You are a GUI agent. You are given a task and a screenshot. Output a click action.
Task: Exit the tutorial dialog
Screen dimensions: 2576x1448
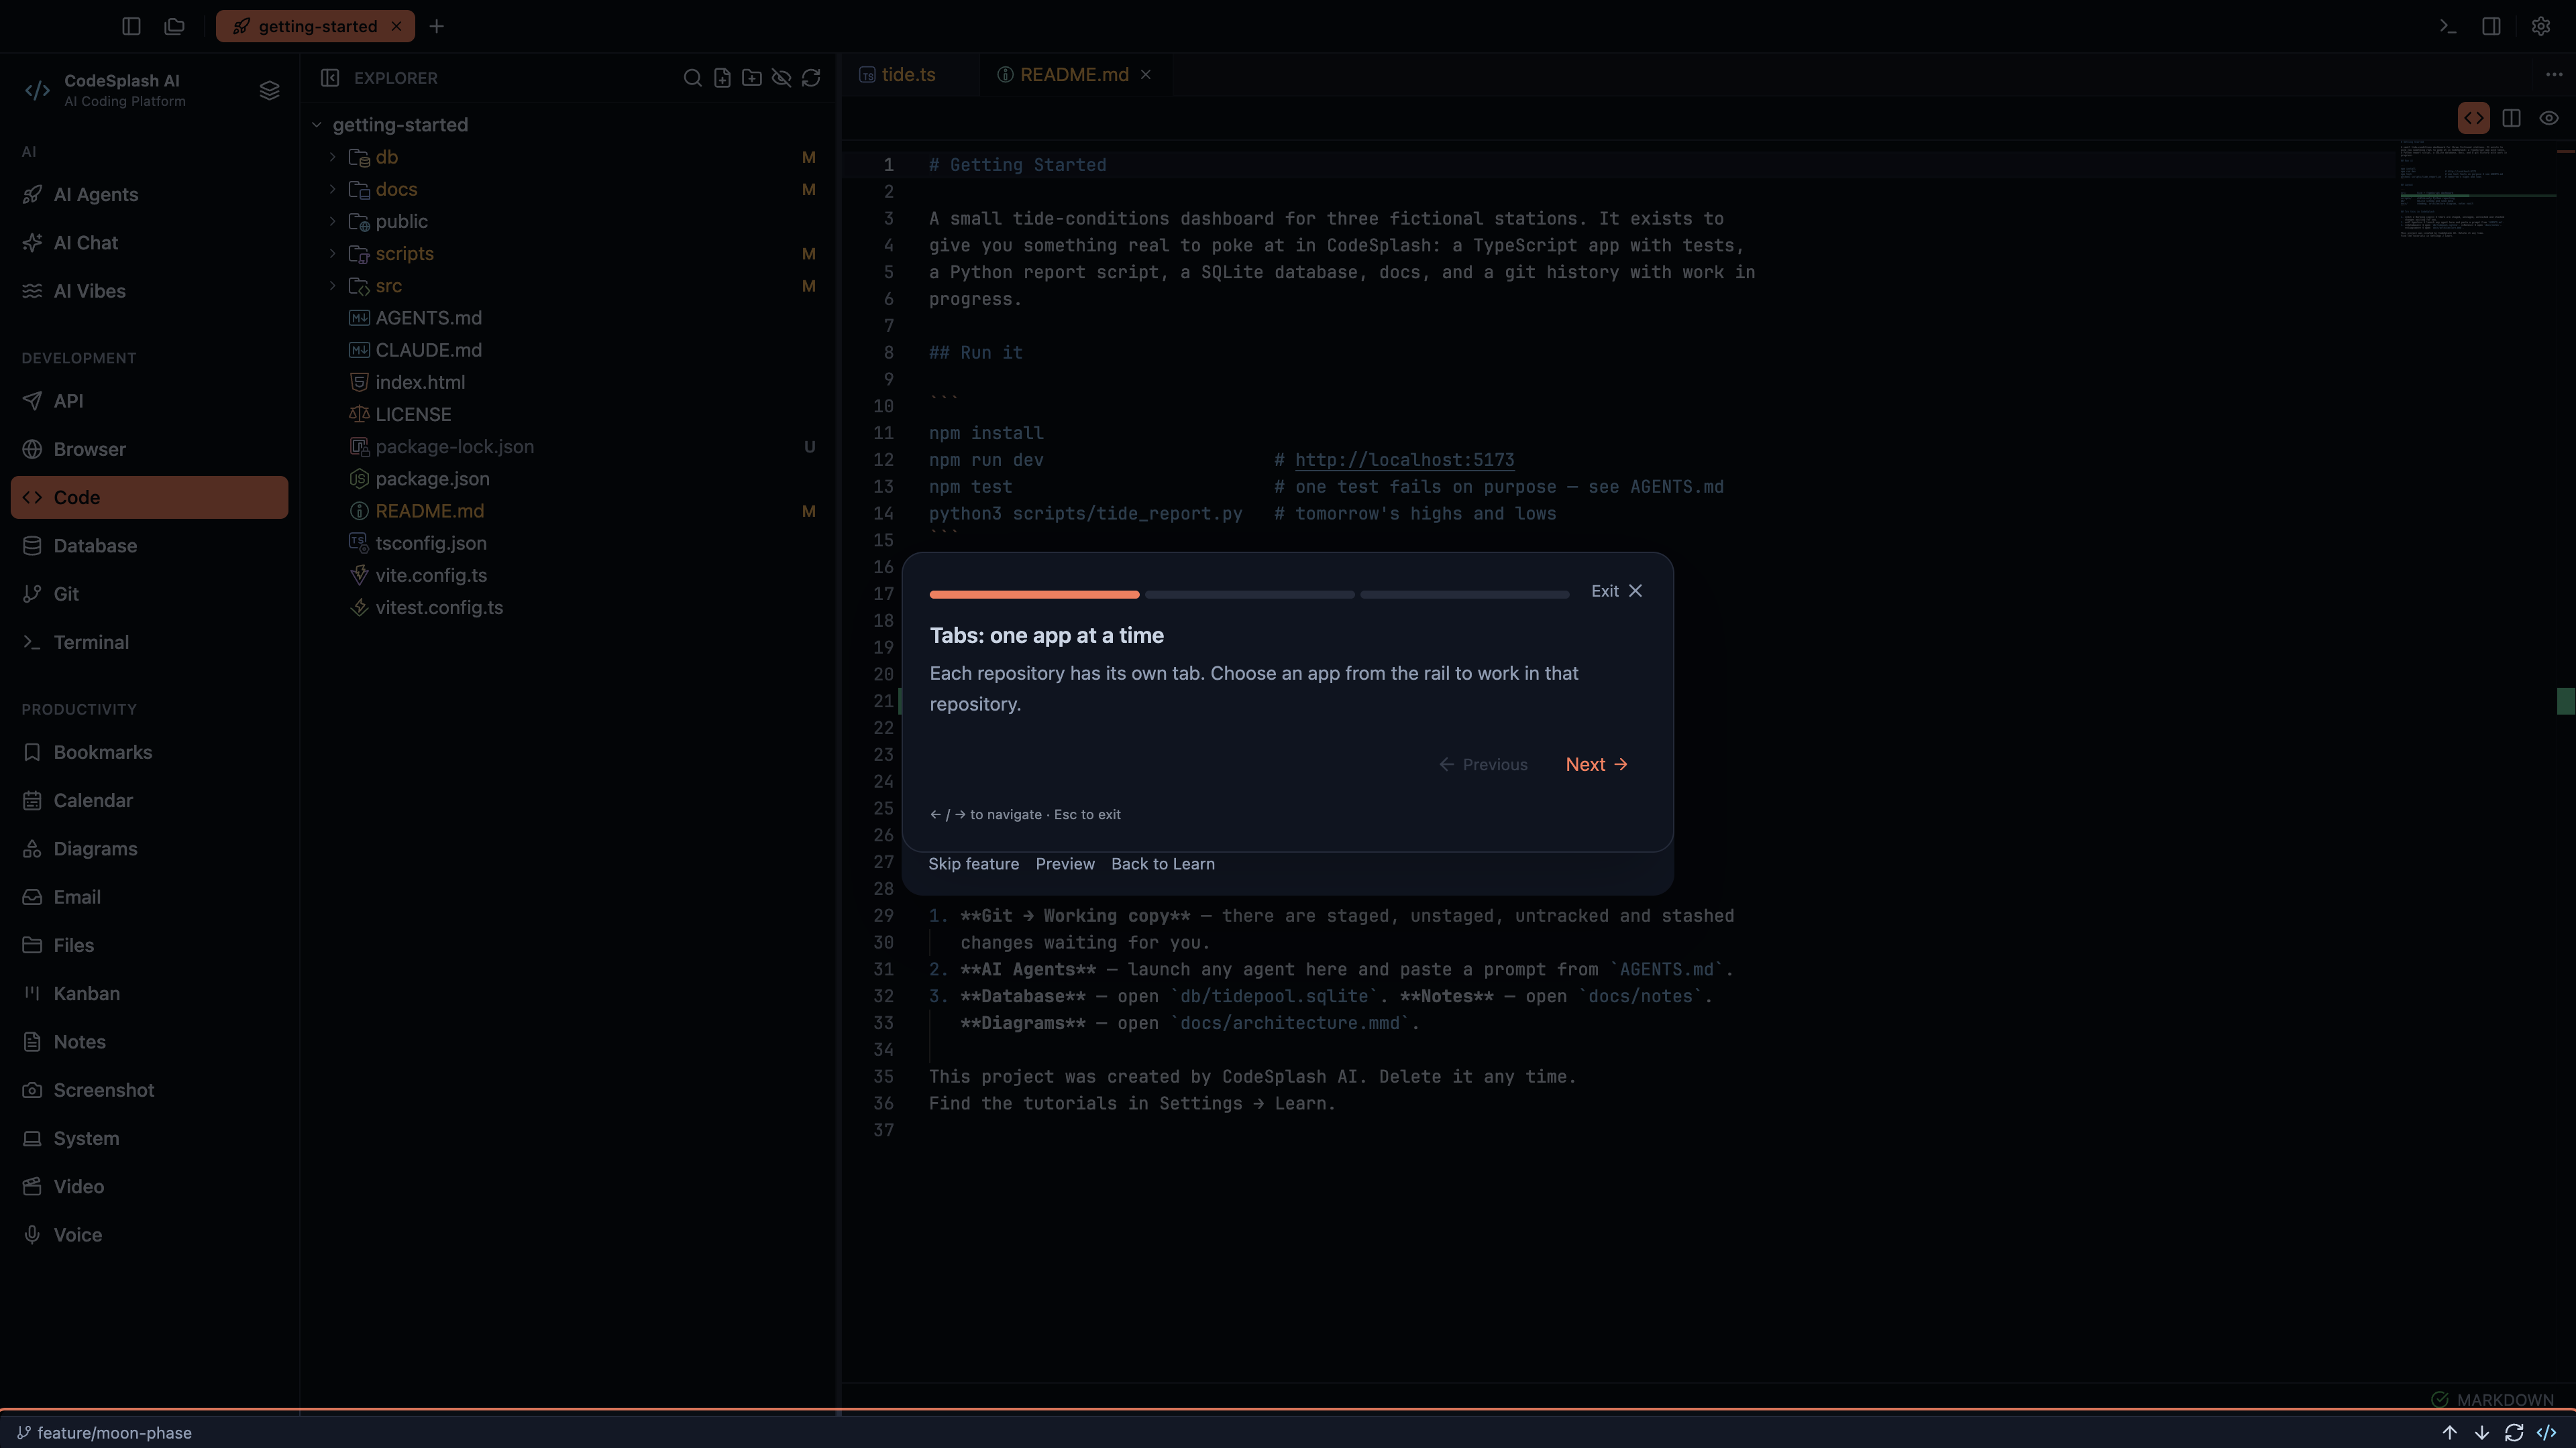coord(1617,591)
